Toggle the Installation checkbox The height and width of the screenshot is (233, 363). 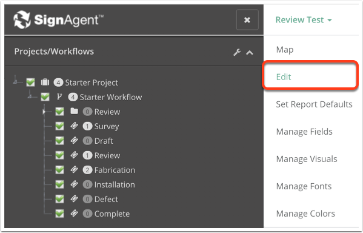[x=60, y=184]
